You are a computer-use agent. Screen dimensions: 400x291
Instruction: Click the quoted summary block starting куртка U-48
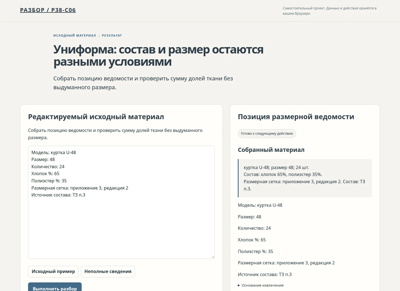[x=305, y=178]
